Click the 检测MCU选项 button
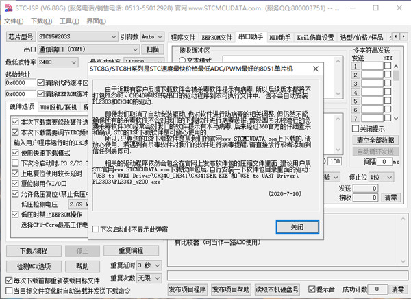Image resolution: width=411 pixels, height=299 pixels. tap(34, 267)
